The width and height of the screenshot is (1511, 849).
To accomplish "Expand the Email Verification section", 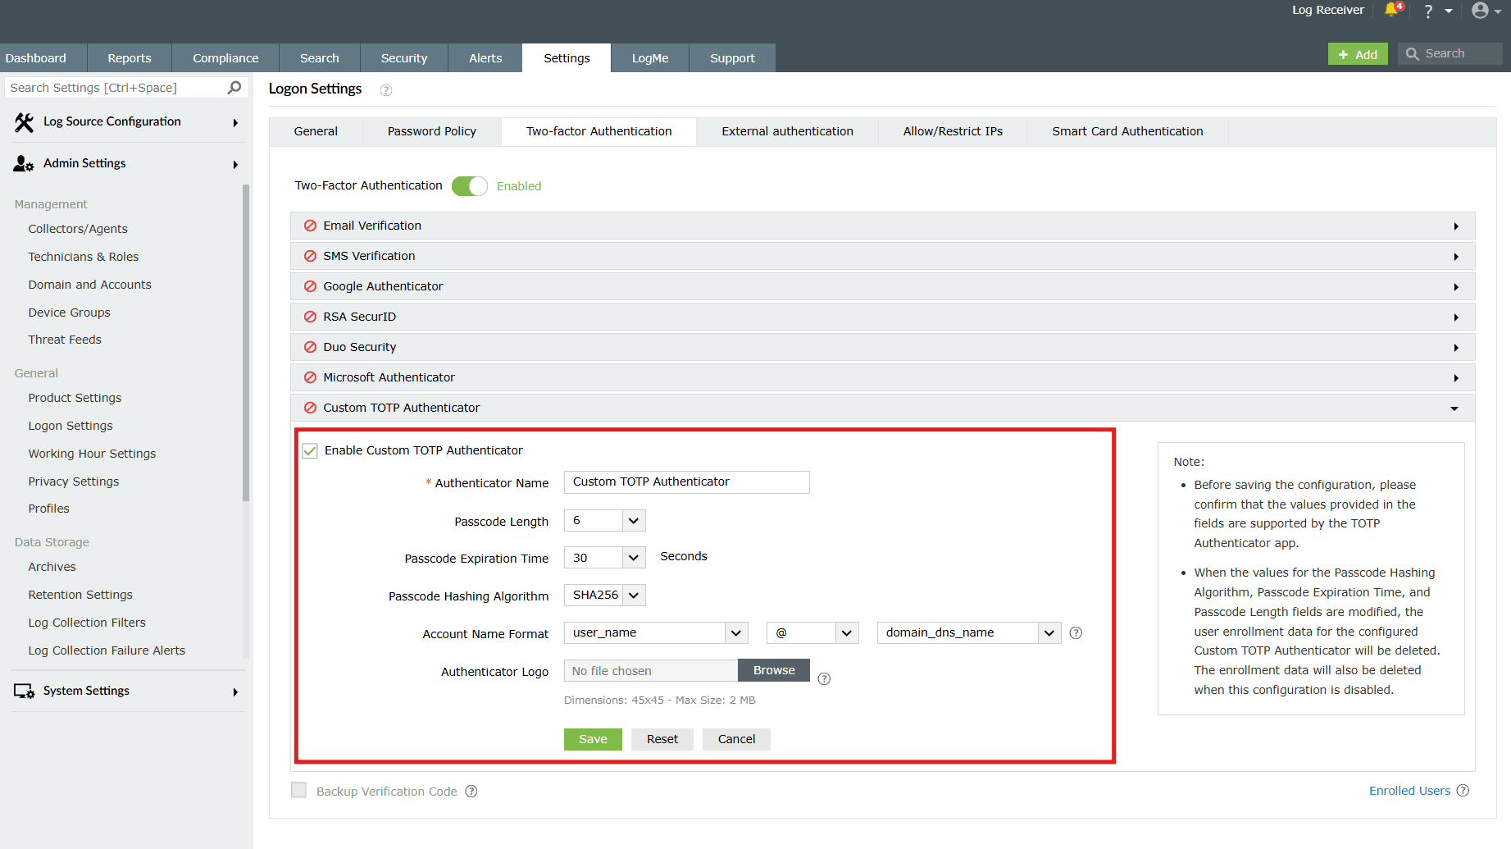I will [1456, 226].
